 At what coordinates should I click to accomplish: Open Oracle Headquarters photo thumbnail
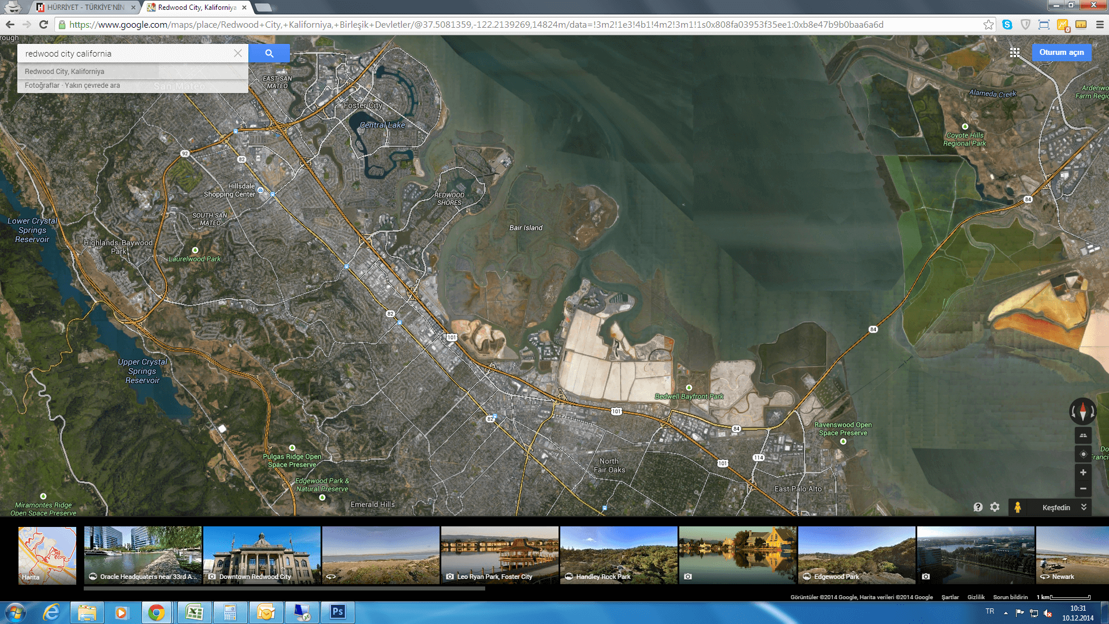tap(143, 555)
